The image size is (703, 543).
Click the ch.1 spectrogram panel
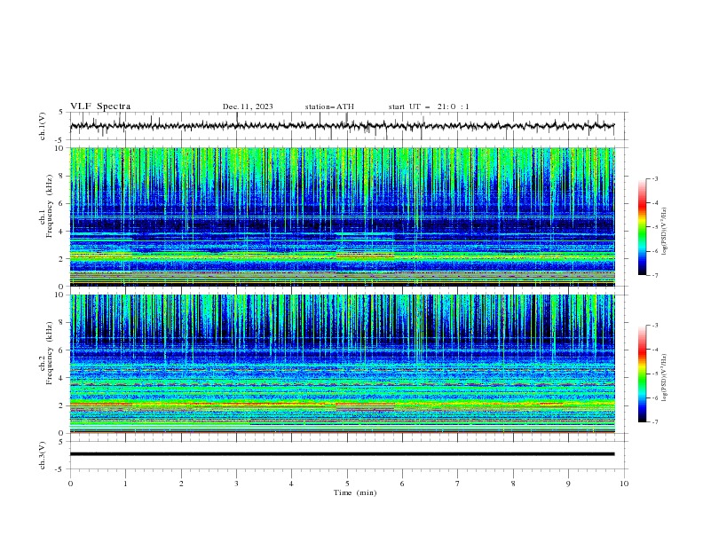coord(343,216)
